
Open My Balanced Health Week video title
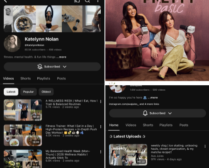[68, 154]
